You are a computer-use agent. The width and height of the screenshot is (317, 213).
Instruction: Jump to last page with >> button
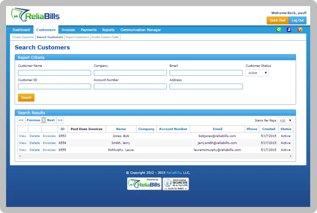[60, 120]
